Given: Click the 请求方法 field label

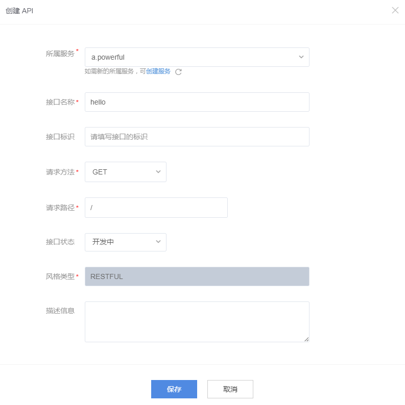Looking at the screenshot, I should (x=60, y=172).
